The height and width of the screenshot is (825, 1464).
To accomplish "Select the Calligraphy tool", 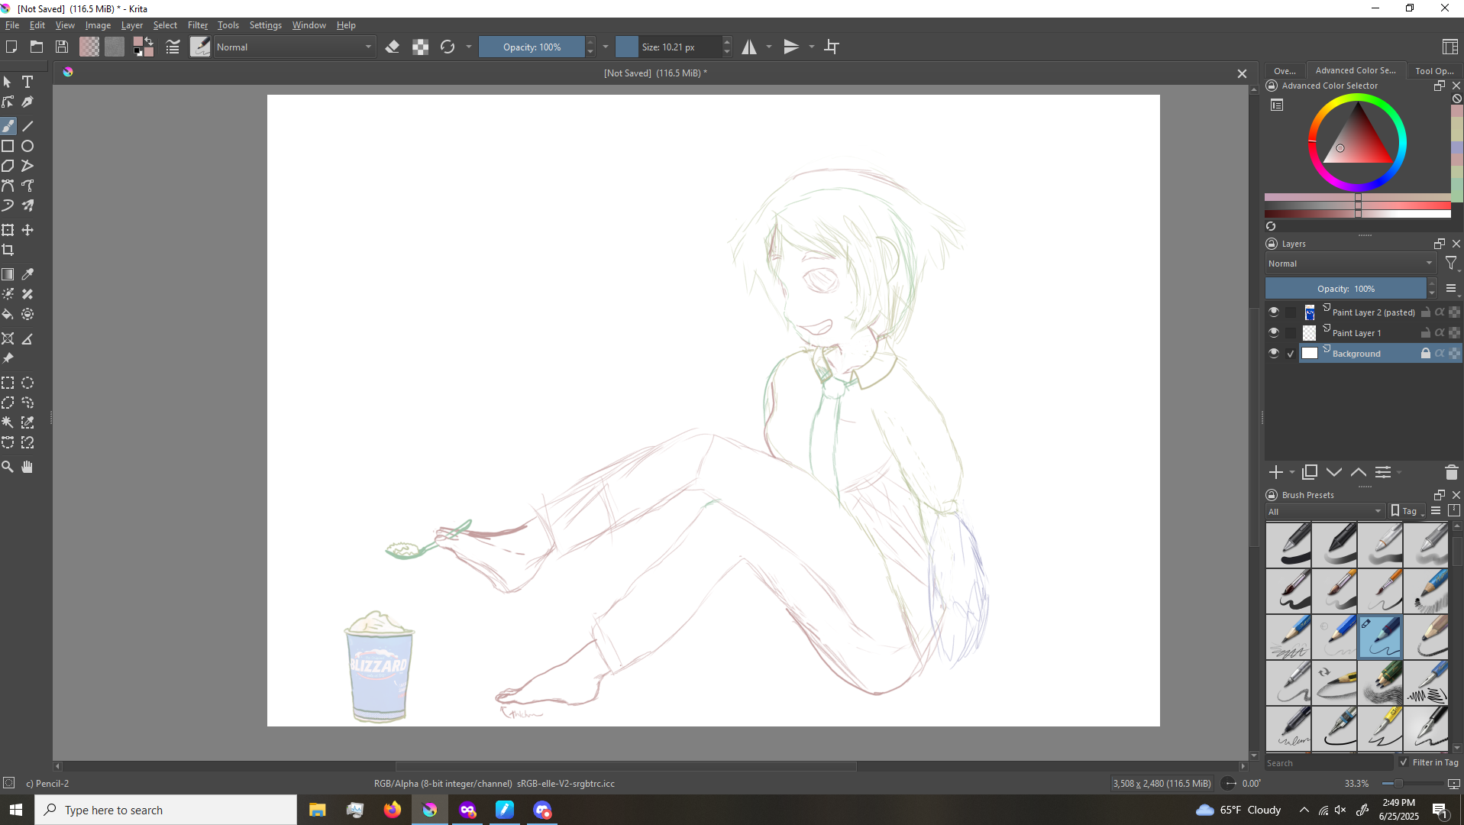I will tap(27, 102).
